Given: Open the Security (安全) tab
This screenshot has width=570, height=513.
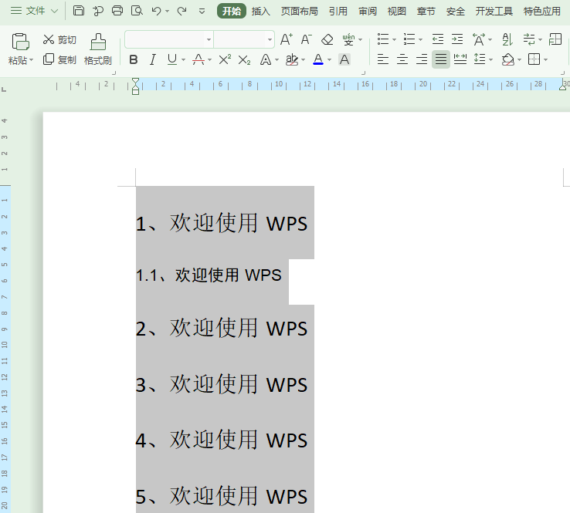Looking at the screenshot, I should (x=456, y=12).
